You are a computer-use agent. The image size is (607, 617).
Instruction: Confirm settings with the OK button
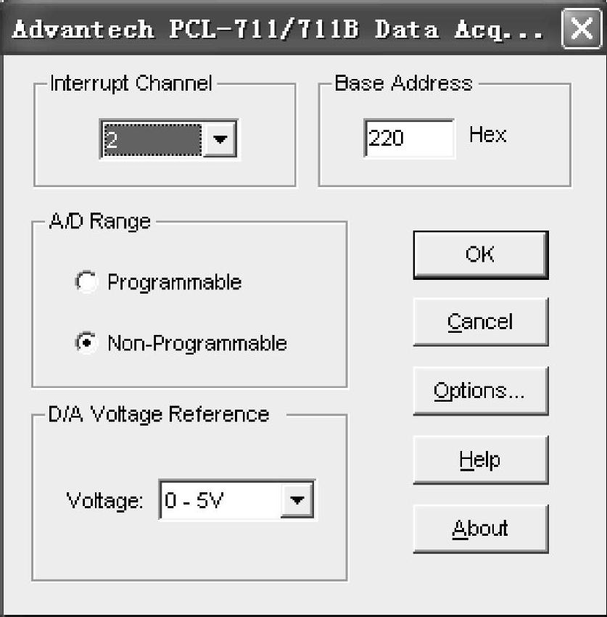(481, 255)
